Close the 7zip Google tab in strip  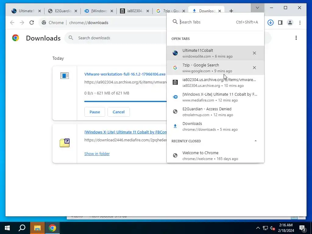click(x=184, y=11)
